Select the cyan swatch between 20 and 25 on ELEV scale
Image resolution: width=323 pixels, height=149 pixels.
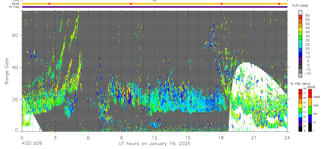(300, 46)
